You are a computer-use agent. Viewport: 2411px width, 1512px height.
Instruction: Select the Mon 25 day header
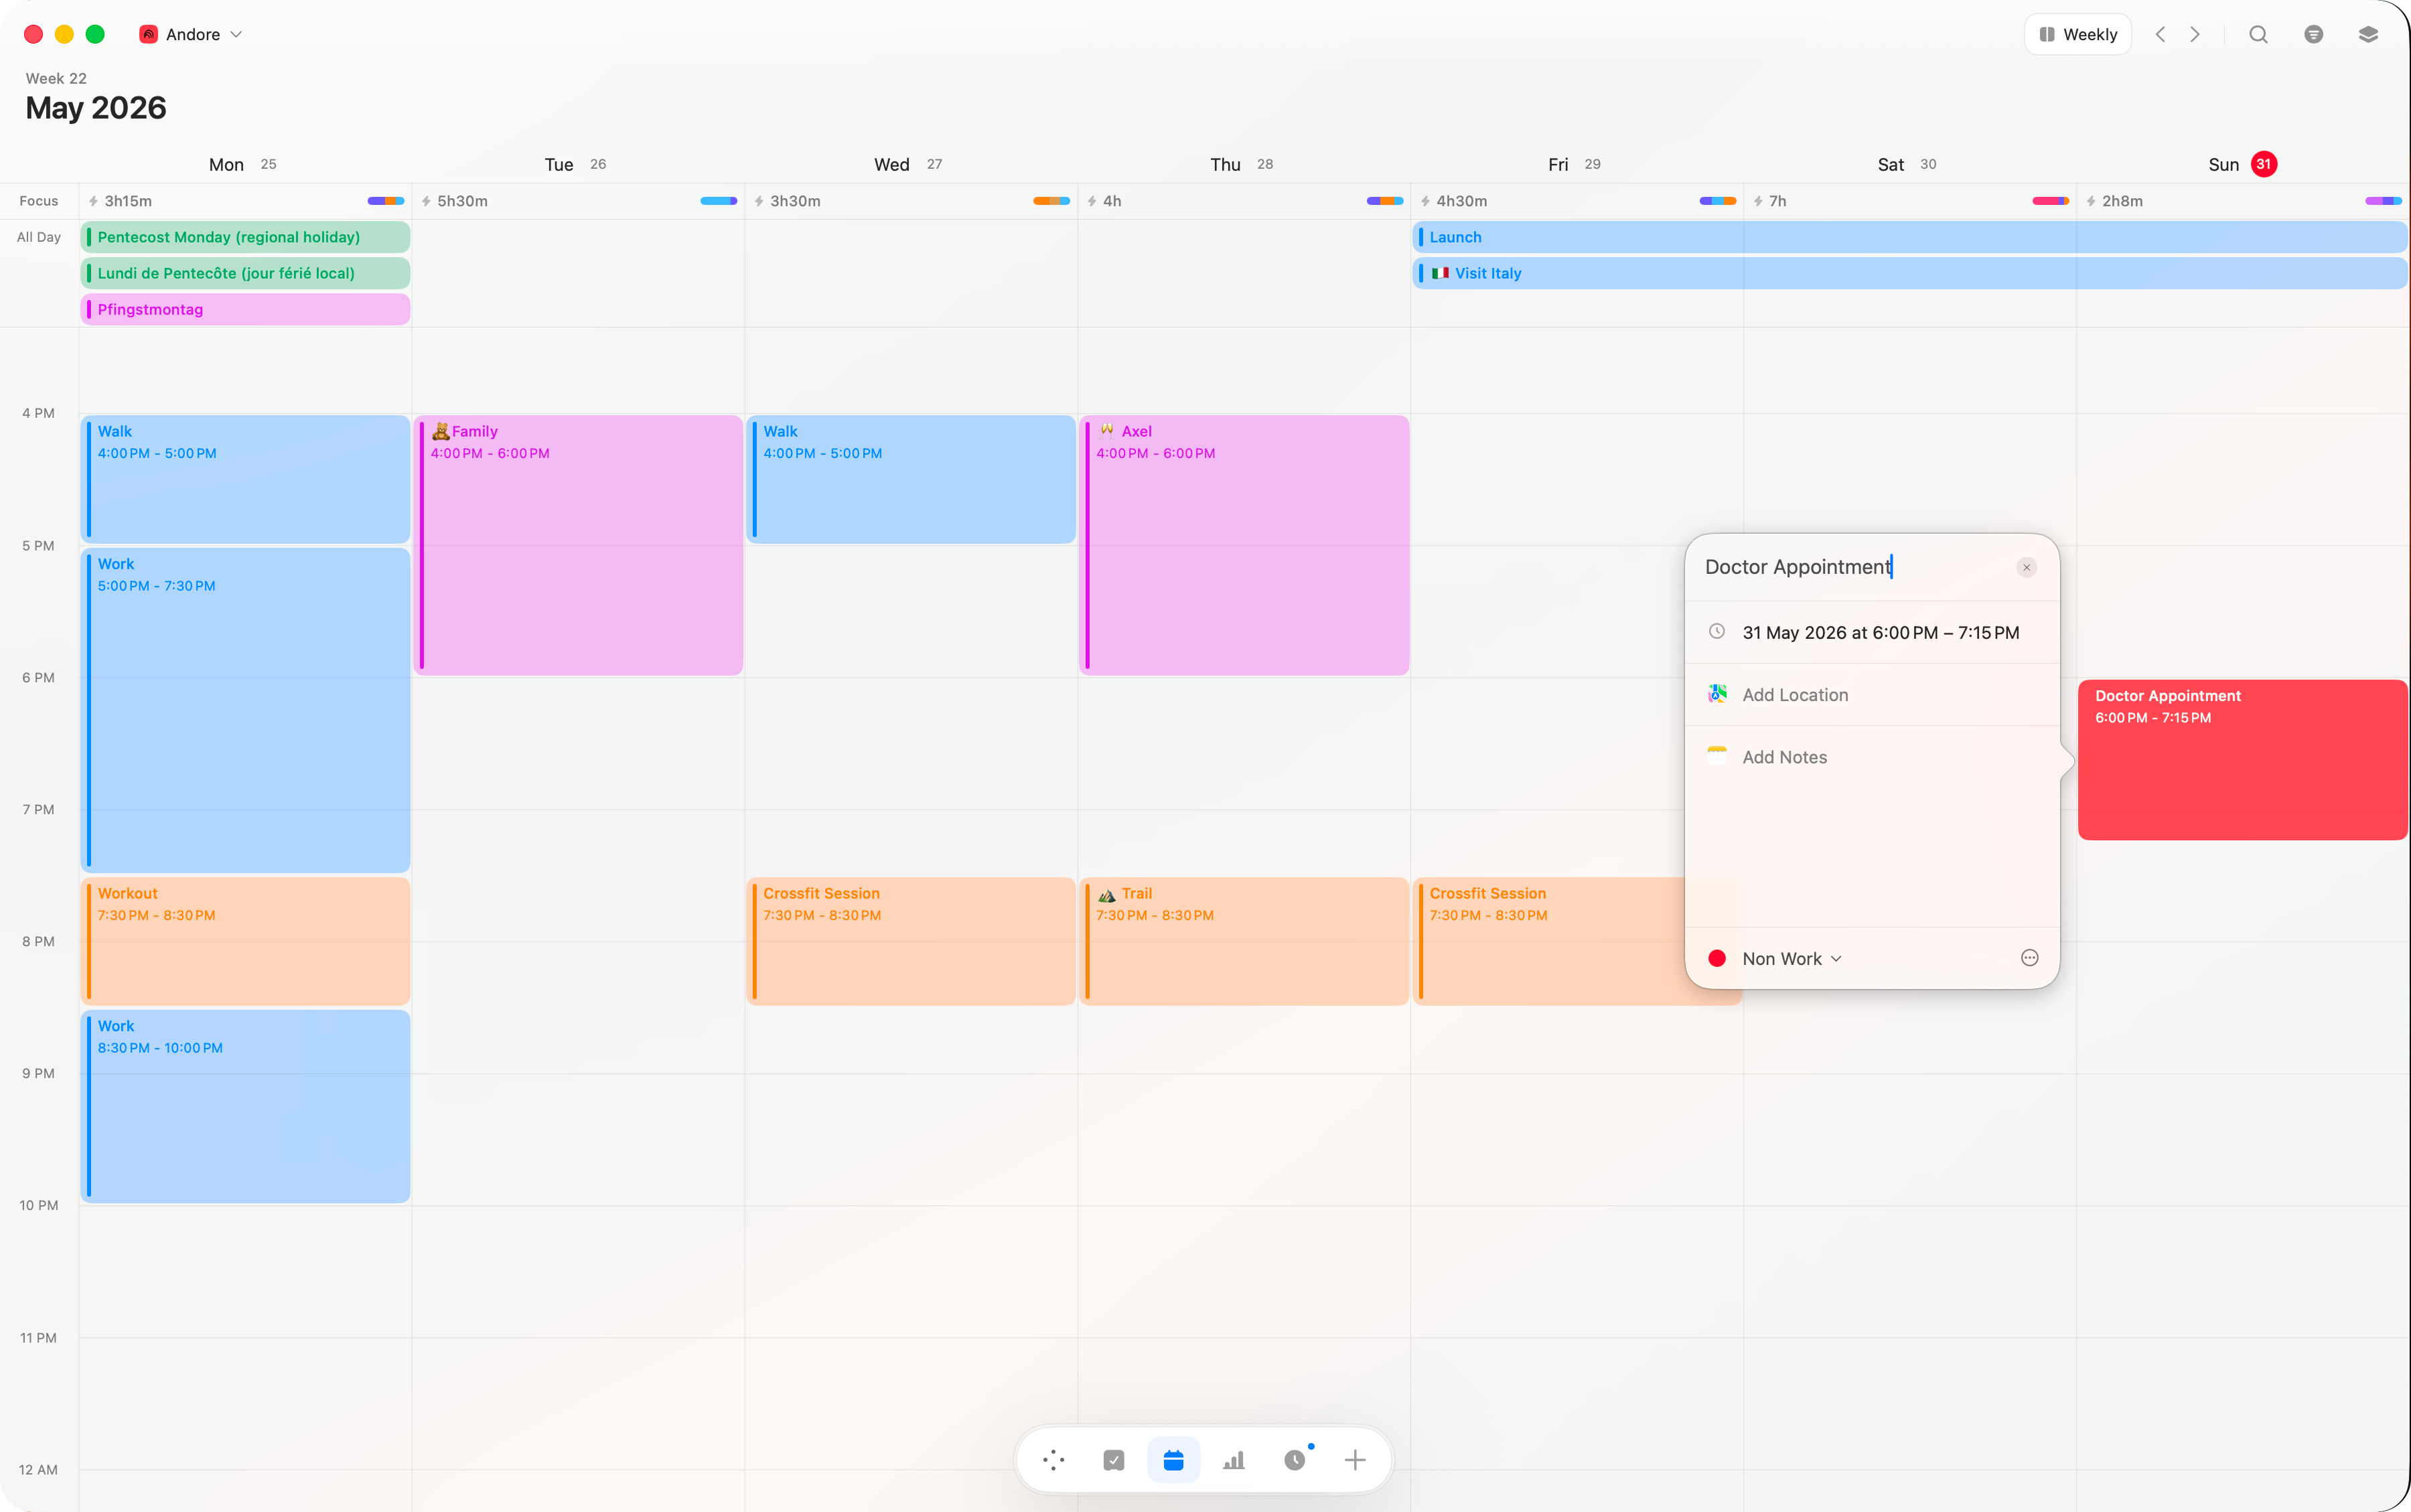243,164
